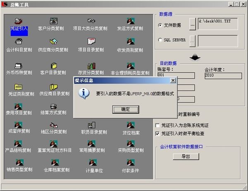
Task: Click 确定 in the 提示信息 dialog
Action: (126, 109)
